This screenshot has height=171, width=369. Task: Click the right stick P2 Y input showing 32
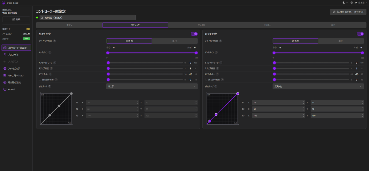[337, 109]
